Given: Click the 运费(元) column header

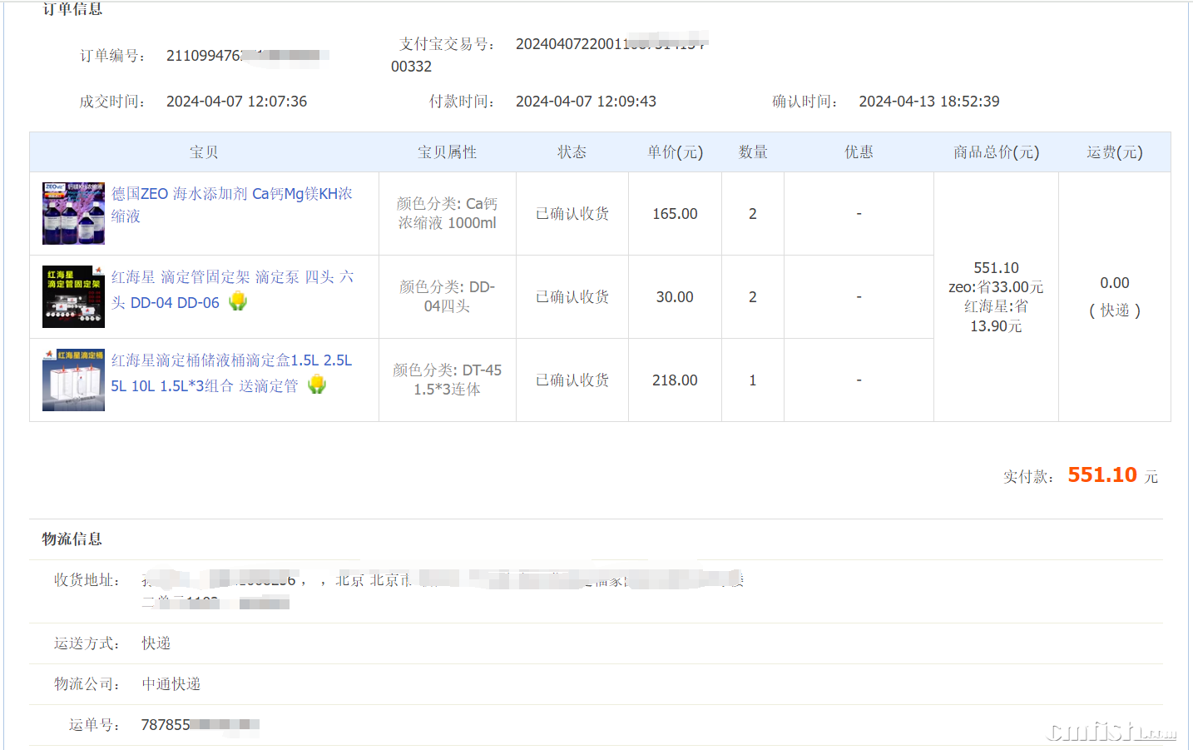Looking at the screenshot, I should [x=1114, y=152].
